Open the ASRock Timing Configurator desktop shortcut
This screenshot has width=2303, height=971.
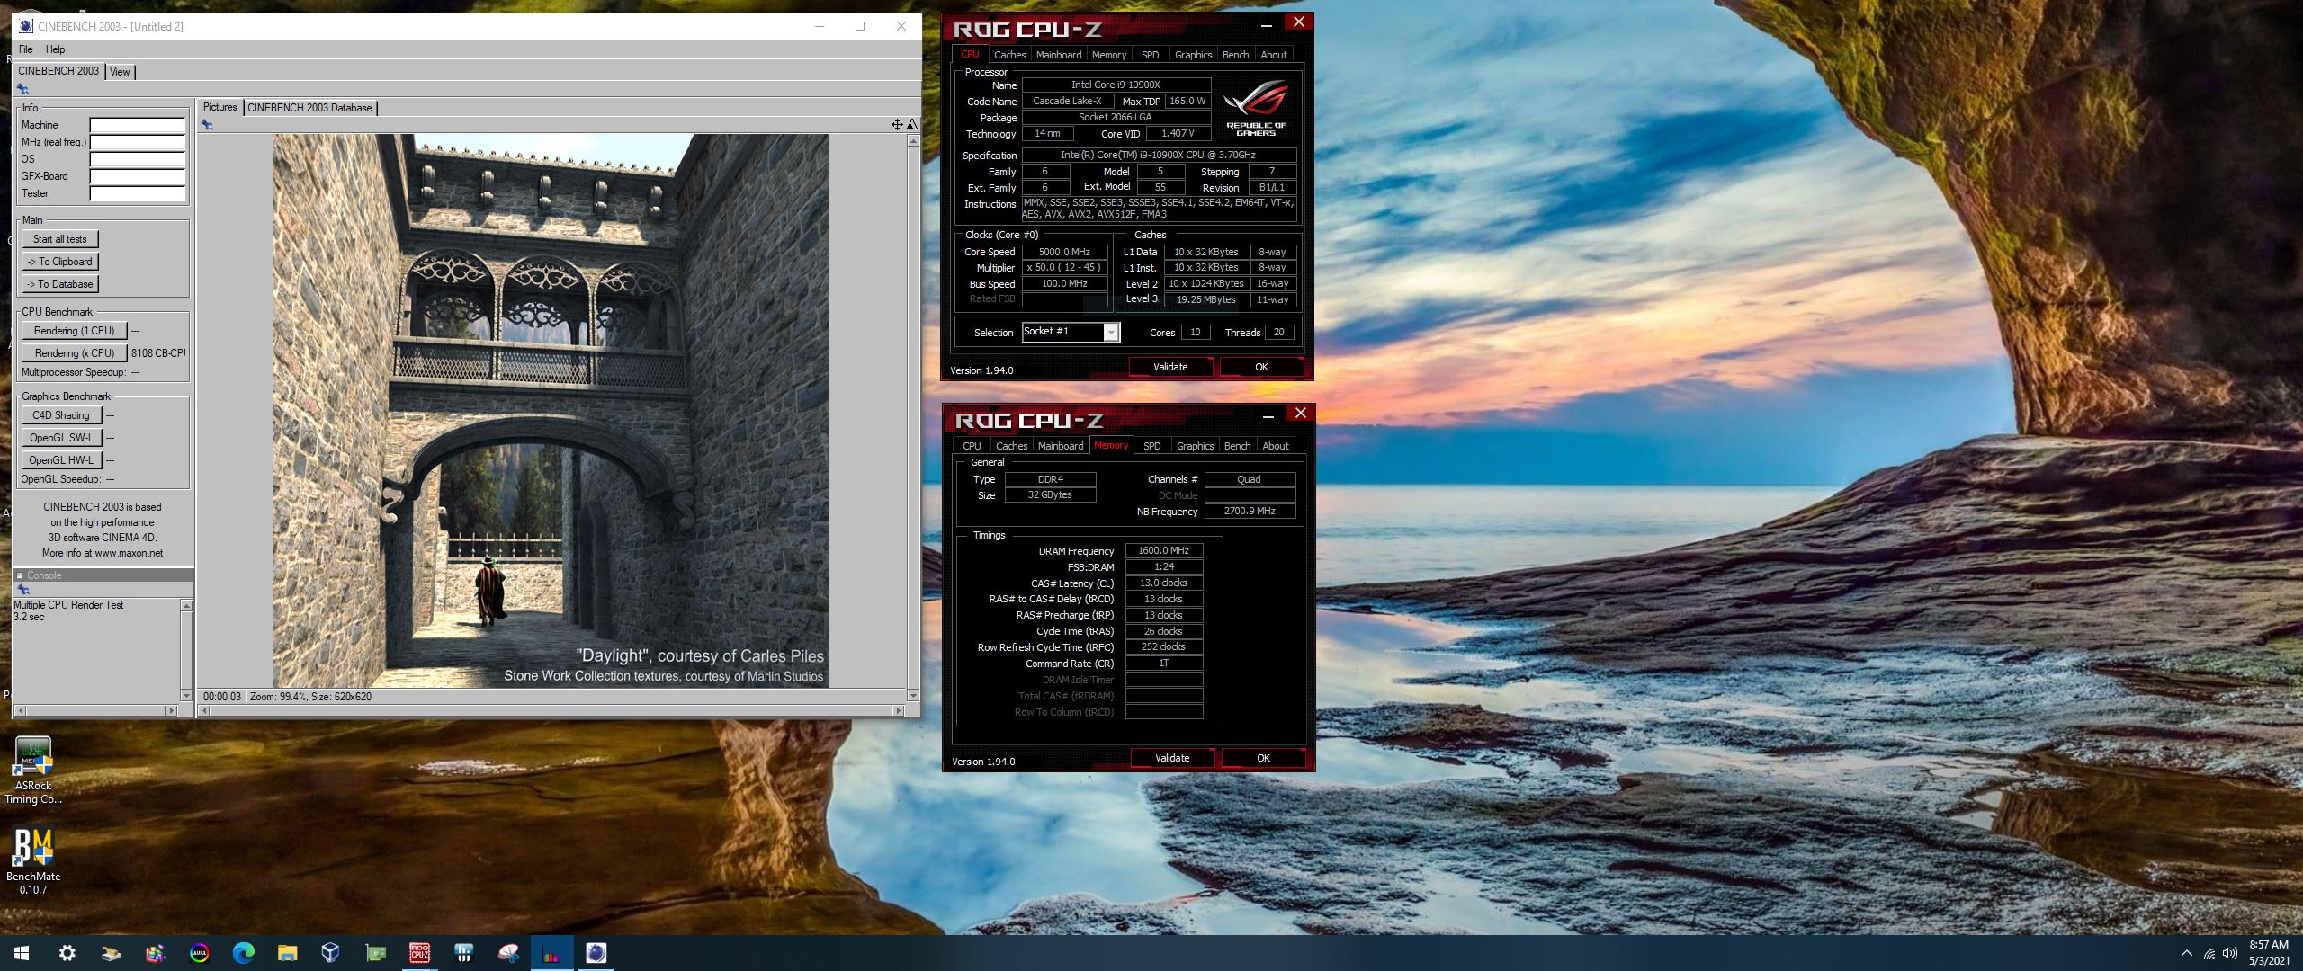coord(33,771)
